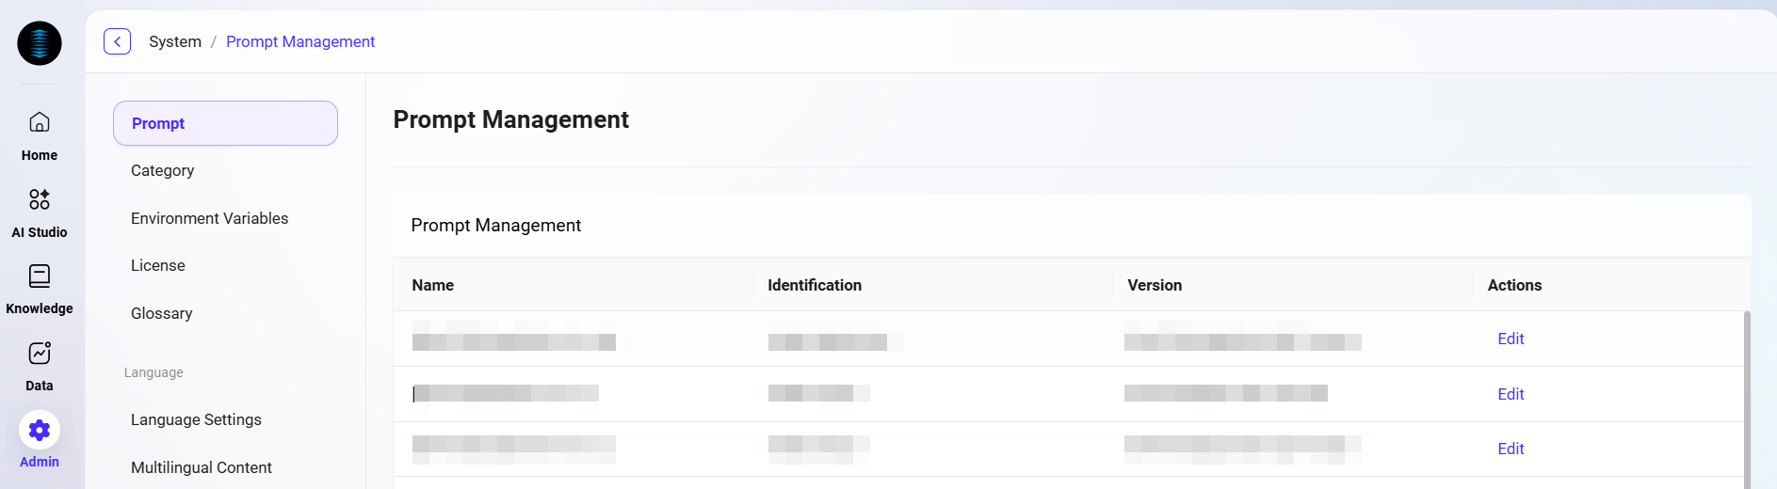This screenshot has width=1777, height=489.
Task: Select the Admin gear icon
Action: [x=40, y=431]
